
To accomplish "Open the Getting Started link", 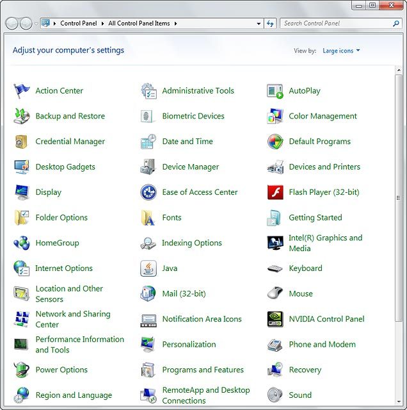I will (x=315, y=218).
